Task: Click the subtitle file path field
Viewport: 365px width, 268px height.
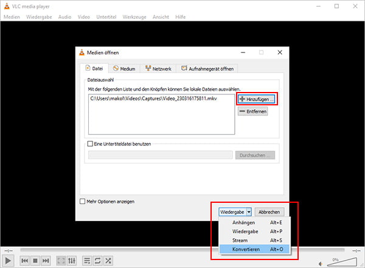Action: 161,155
